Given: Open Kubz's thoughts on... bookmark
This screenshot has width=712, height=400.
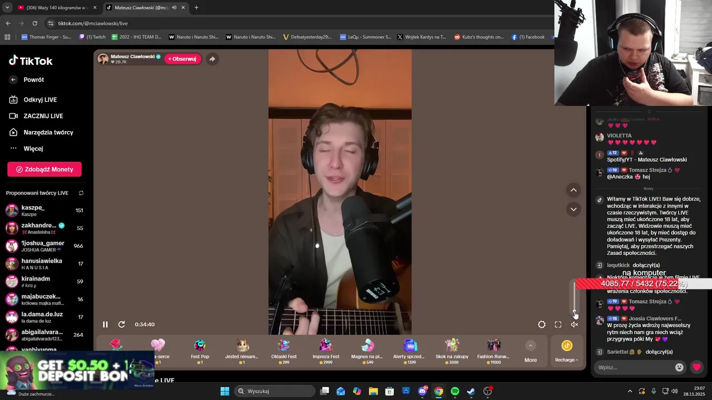Looking at the screenshot, I should click(x=479, y=37).
